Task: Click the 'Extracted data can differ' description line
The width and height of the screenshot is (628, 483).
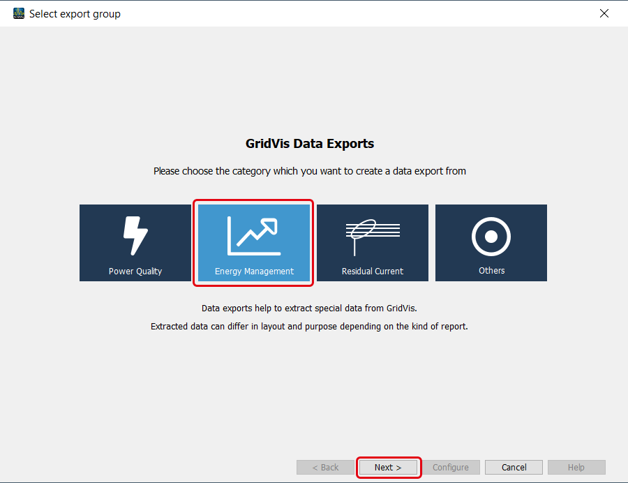Action: pos(310,326)
